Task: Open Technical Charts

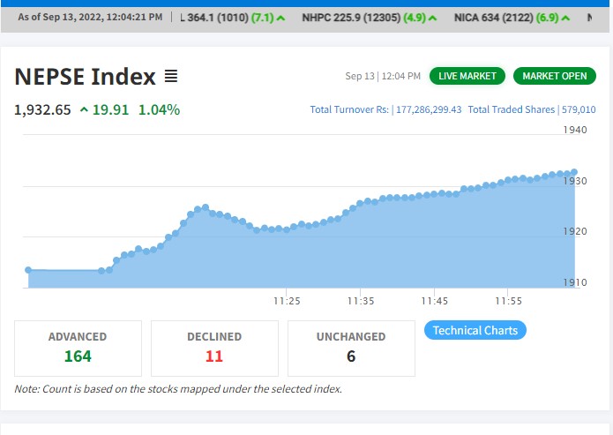Action: pos(475,330)
